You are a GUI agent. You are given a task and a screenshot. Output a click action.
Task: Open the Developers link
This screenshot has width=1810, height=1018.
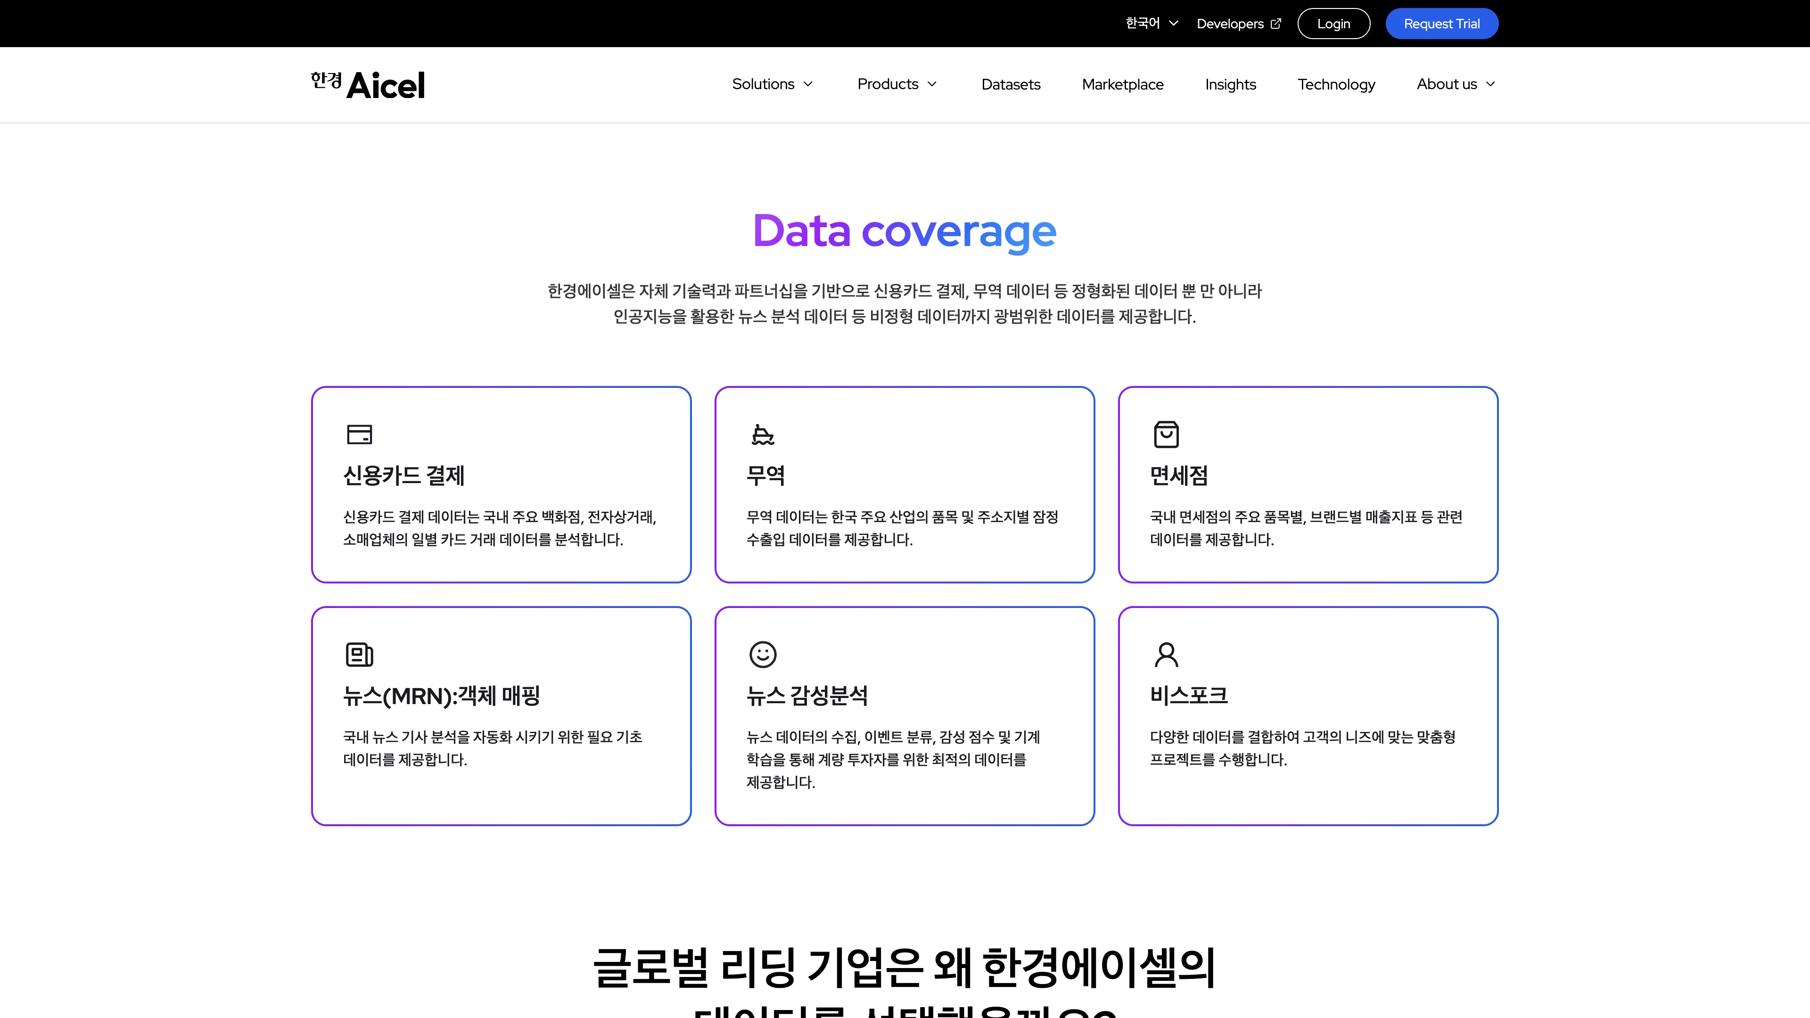point(1230,24)
